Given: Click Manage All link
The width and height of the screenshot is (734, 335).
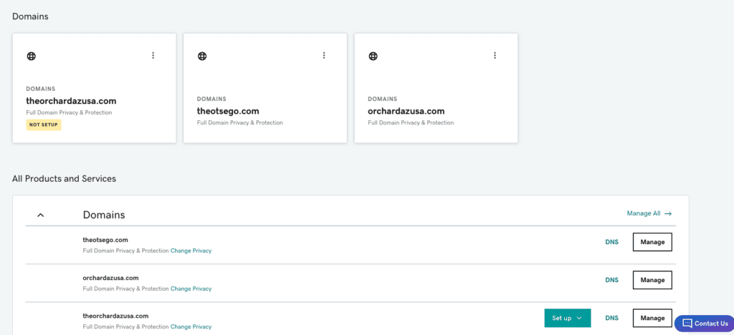Looking at the screenshot, I should coord(649,213).
